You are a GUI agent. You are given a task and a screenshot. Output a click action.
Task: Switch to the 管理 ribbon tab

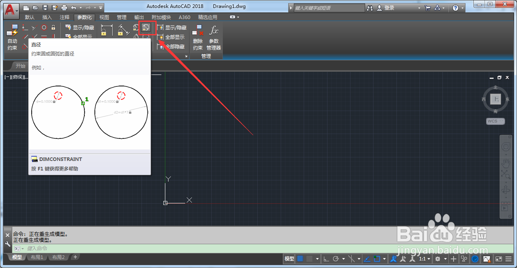point(122,17)
